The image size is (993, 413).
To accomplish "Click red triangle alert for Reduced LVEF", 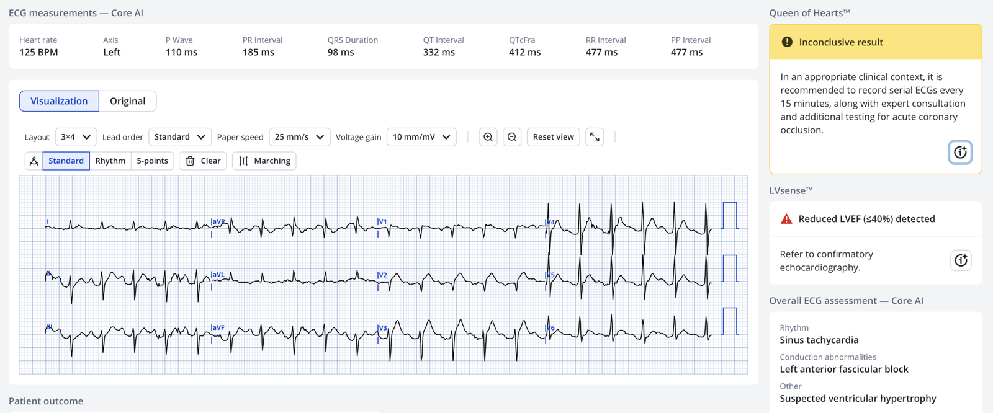I will tap(786, 219).
